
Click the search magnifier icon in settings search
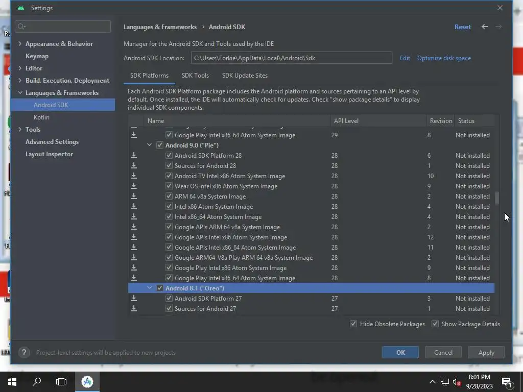[x=21, y=27]
